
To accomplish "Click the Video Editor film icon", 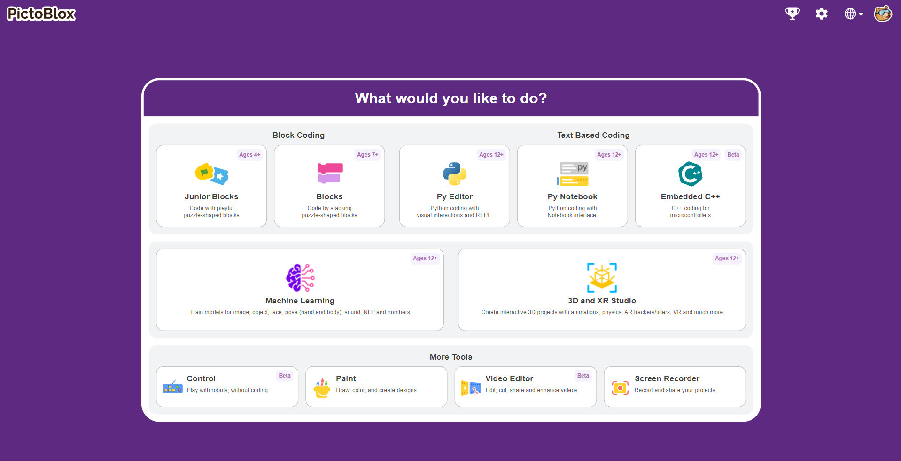I will pyautogui.click(x=471, y=388).
